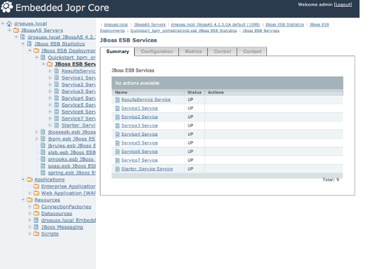The width and height of the screenshot is (370, 269).
Task: Click the document icon beside ResultsService Service row
Action: pos(117,99)
